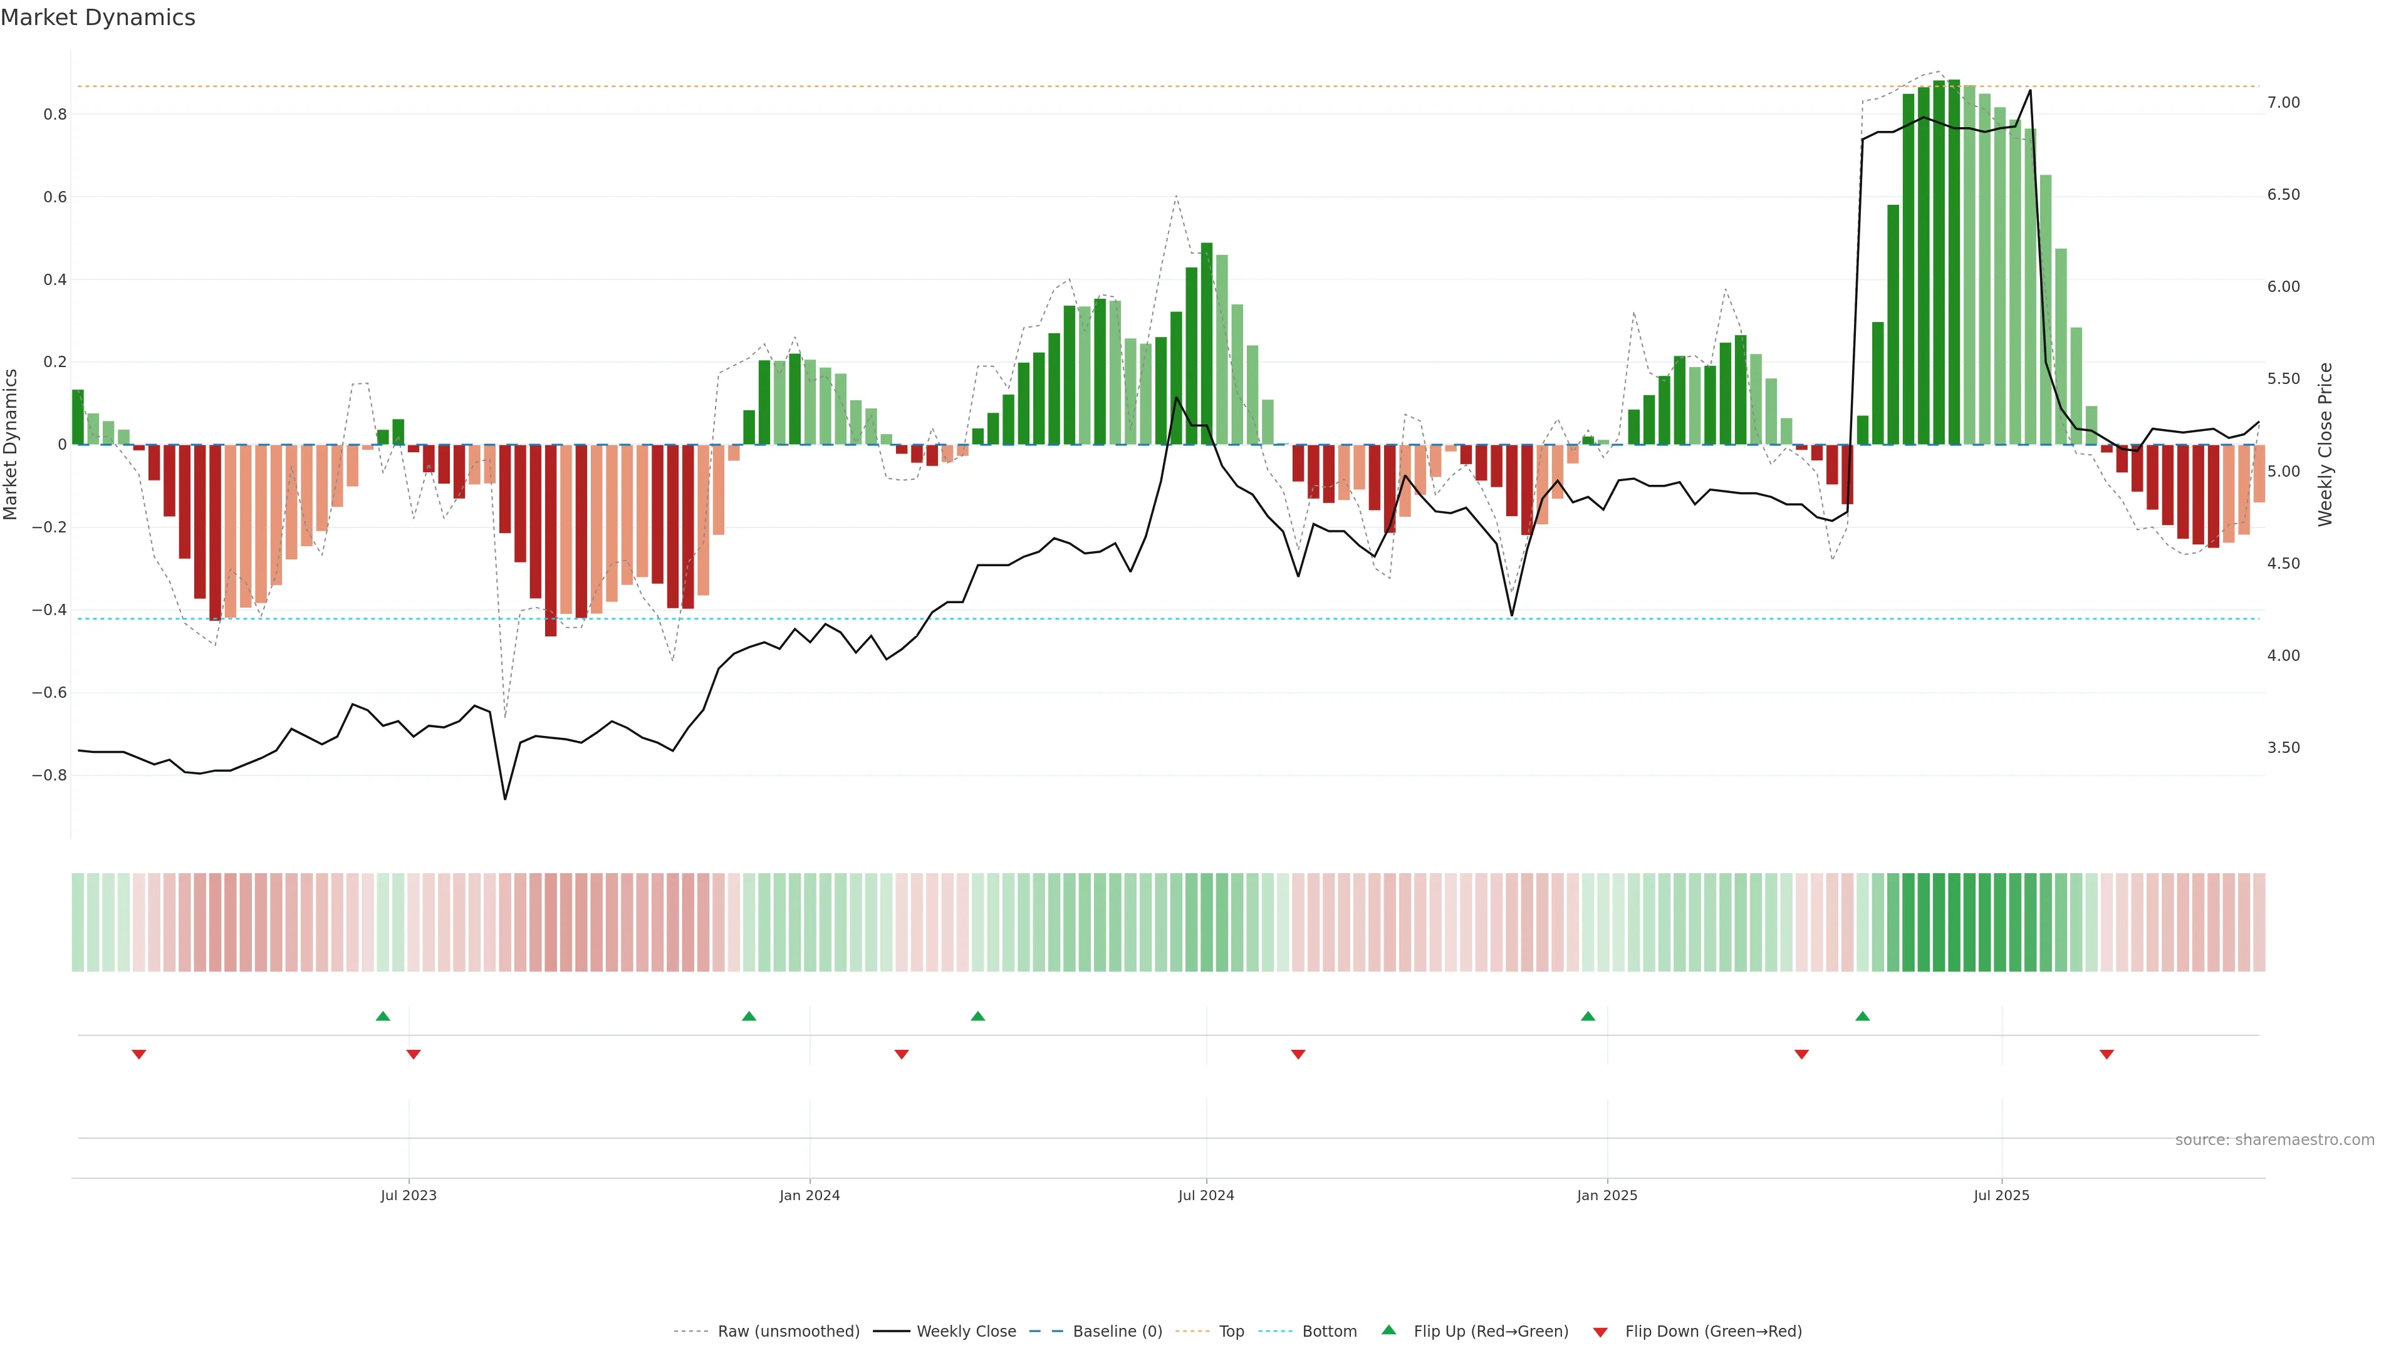
Task: Click the rightmost red flip-down triangle marker
Action: tap(2107, 1054)
